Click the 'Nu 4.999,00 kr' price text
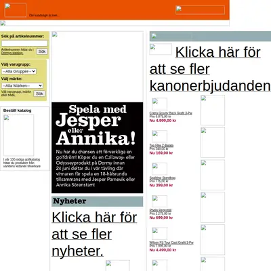 (x=163, y=121)
